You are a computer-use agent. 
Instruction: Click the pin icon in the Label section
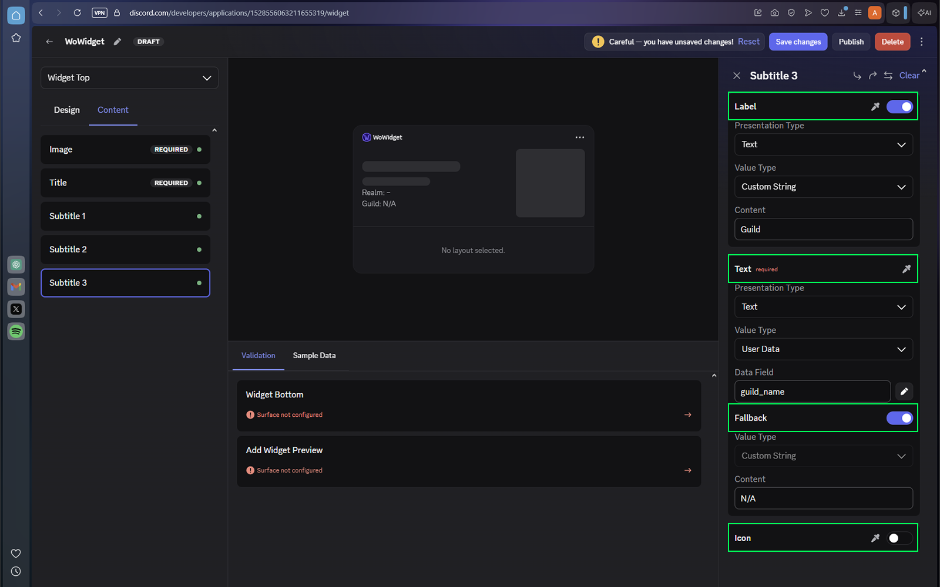875,107
